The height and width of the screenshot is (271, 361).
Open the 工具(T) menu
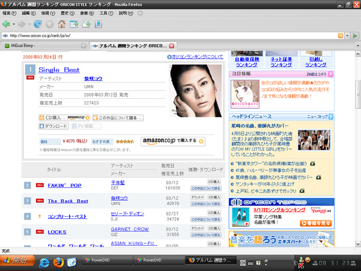106,13
